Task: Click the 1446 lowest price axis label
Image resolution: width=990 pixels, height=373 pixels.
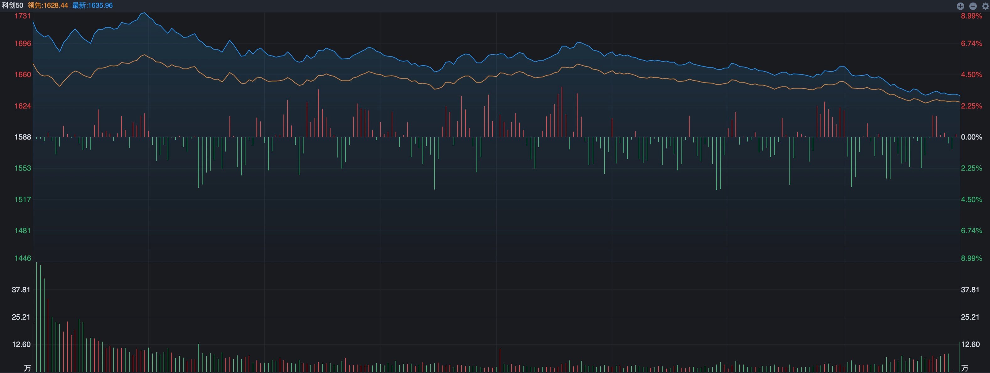Action: coord(22,258)
